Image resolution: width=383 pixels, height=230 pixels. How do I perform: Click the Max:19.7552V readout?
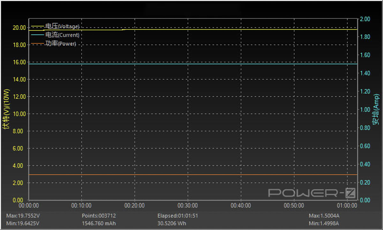pos(23,216)
